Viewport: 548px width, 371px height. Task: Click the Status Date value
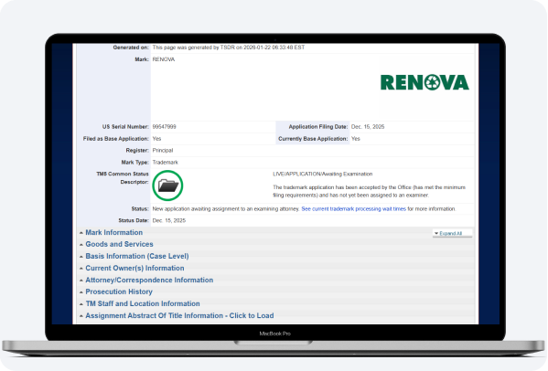pyautogui.click(x=169, y=220)
